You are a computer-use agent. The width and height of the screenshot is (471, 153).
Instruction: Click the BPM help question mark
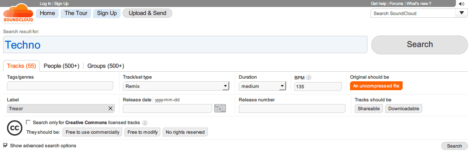(309, 77)
